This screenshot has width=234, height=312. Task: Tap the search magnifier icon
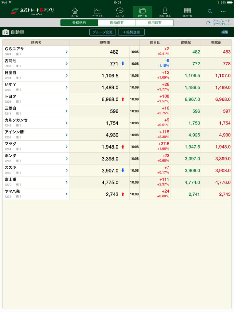(210, 11)
